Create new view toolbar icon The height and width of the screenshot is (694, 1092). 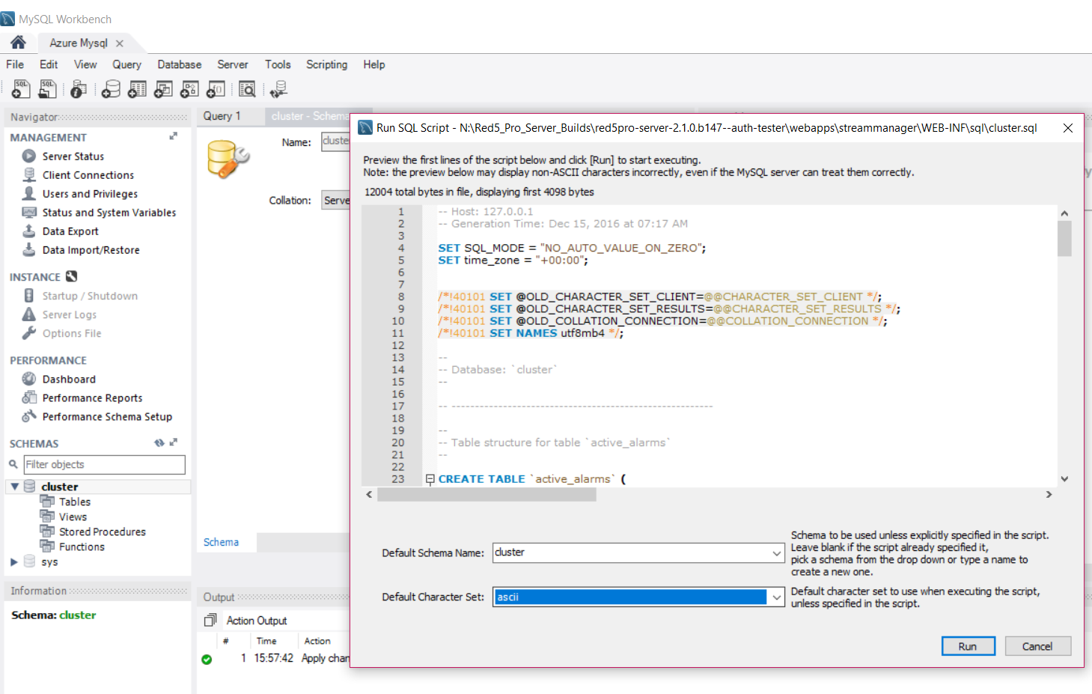(163, 89)
